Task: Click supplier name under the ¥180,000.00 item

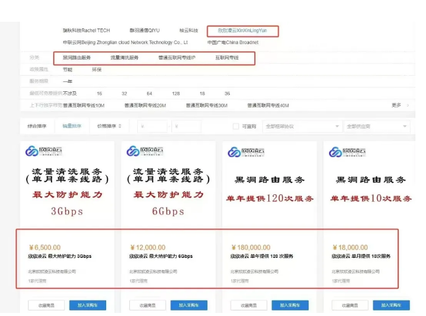Action: click(255, 271)
